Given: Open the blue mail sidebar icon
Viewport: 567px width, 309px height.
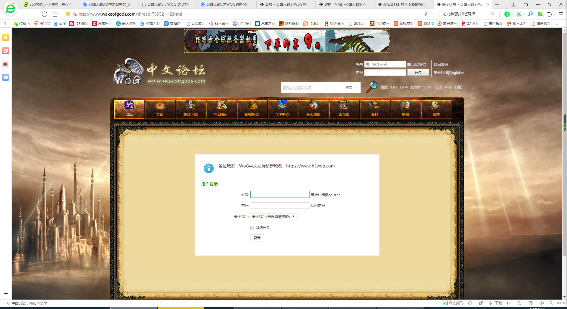Looking at the screenshot, I should 6,77.
